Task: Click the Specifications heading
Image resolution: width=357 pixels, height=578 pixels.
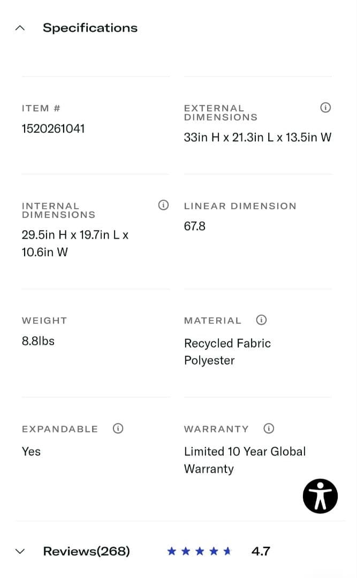Action: [90, 28]
